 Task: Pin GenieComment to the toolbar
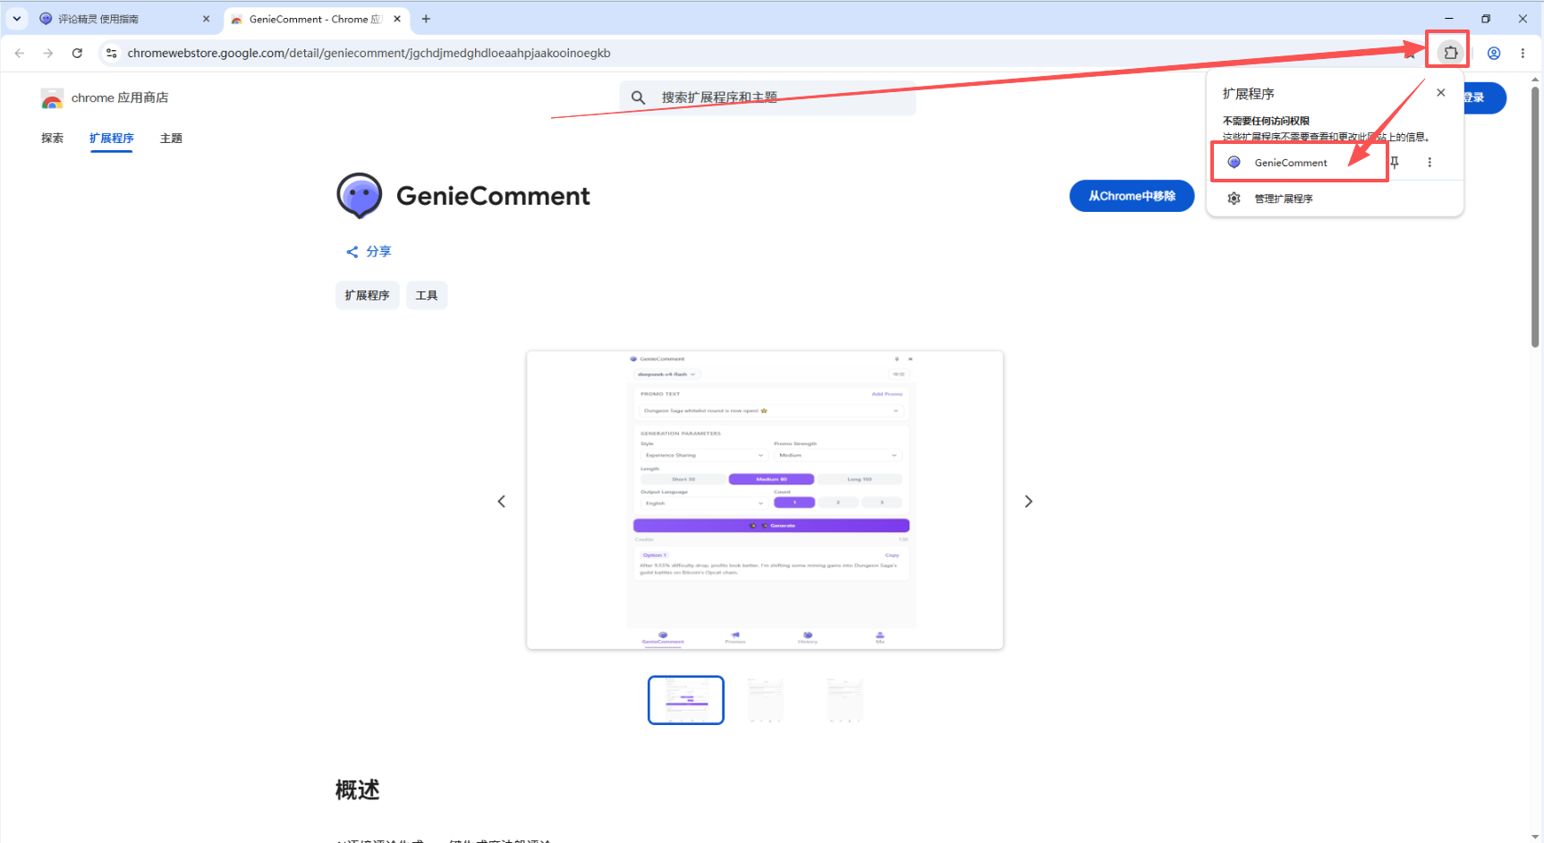click(1395, 163)
